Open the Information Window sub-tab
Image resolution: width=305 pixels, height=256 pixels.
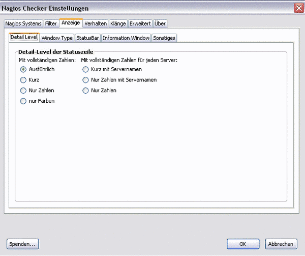(x=126, y=38)
